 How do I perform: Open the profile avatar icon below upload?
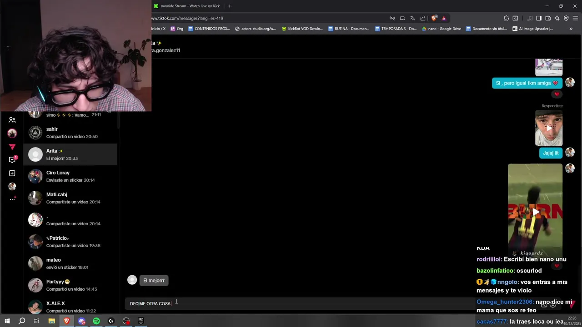click(12, 186)
